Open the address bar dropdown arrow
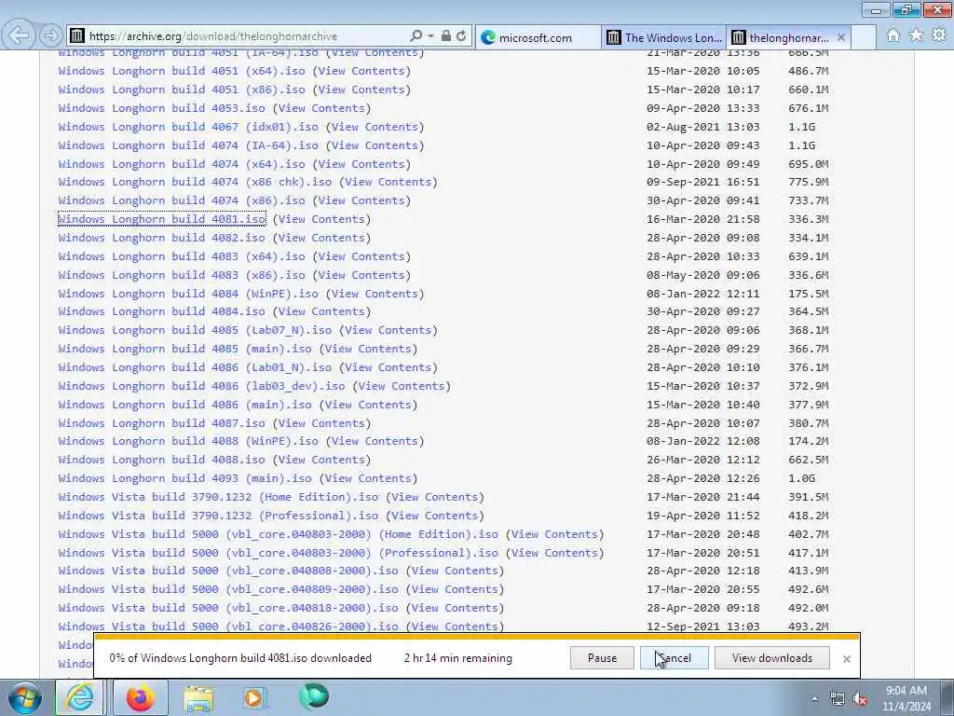The height and width of the screenshot is (716, 954). point(430,36)
